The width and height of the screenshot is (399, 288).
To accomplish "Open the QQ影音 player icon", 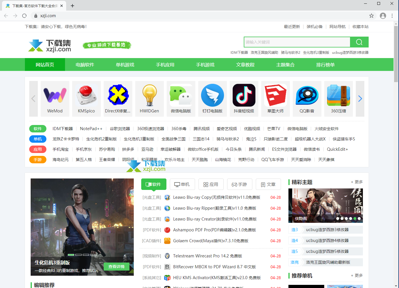I will 307,95.
